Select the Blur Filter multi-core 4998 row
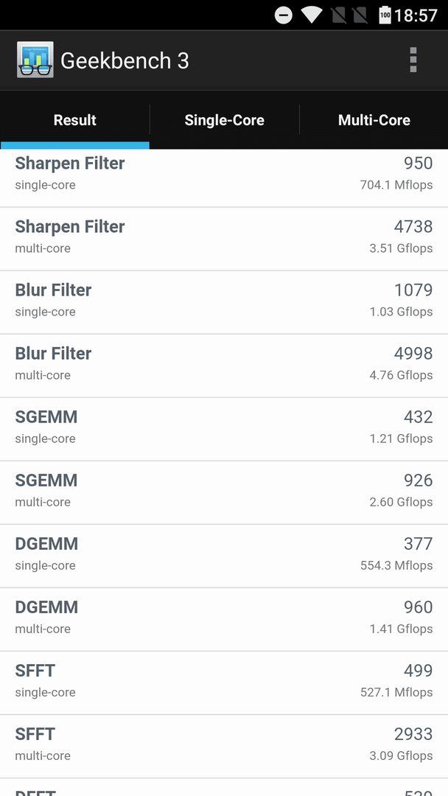 (224, 366)
